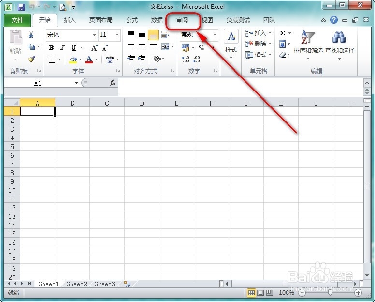375x302 pixels.
Task: Open the Excel Help question mark
Action: pyautogui.click(x=334, y=20)
